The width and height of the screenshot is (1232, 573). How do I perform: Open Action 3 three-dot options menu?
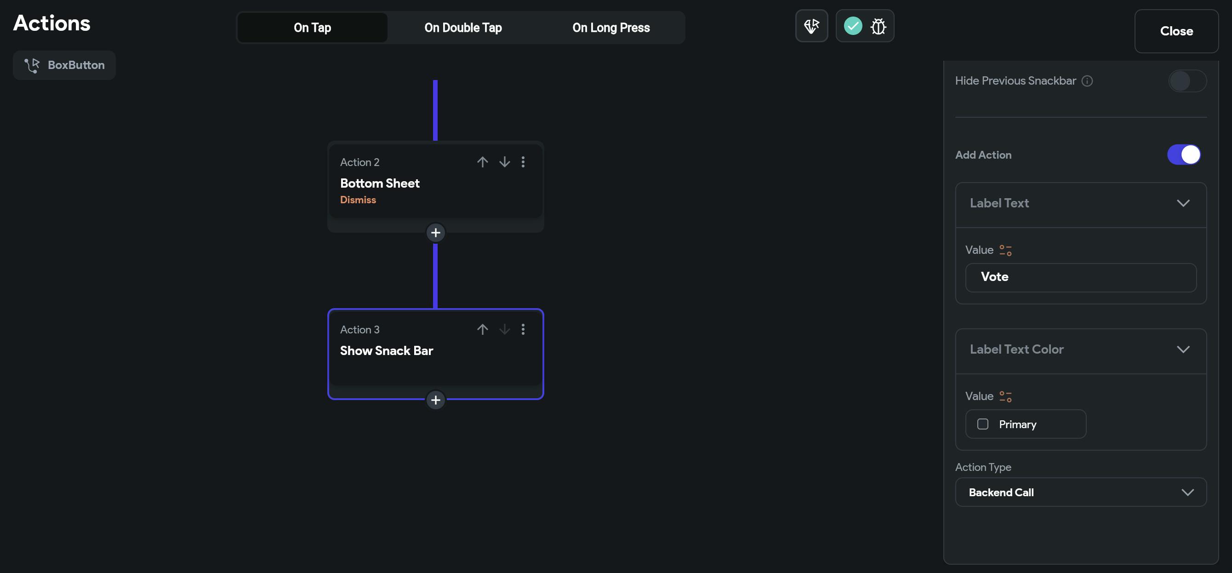pyautogui.click(x=523, y=329)
